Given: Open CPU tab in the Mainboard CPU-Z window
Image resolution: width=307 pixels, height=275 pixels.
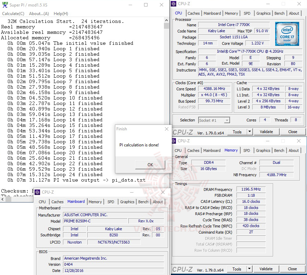Looking at the screenshot, I should (x=42, y=202).
